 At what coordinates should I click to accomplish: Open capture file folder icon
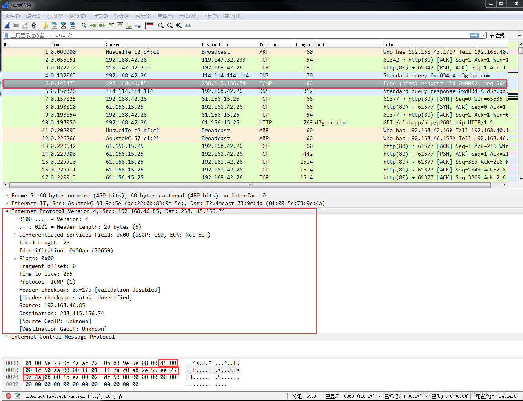pos(46,26)
